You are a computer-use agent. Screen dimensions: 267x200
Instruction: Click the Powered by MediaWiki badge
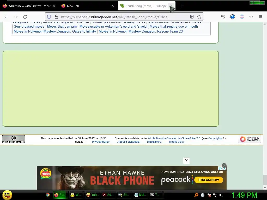[250, 139]
